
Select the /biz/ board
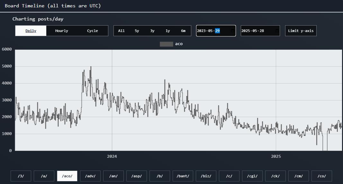206,176
